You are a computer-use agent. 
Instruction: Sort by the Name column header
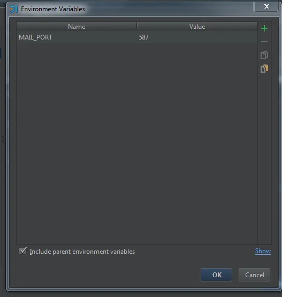coord(77,26)
